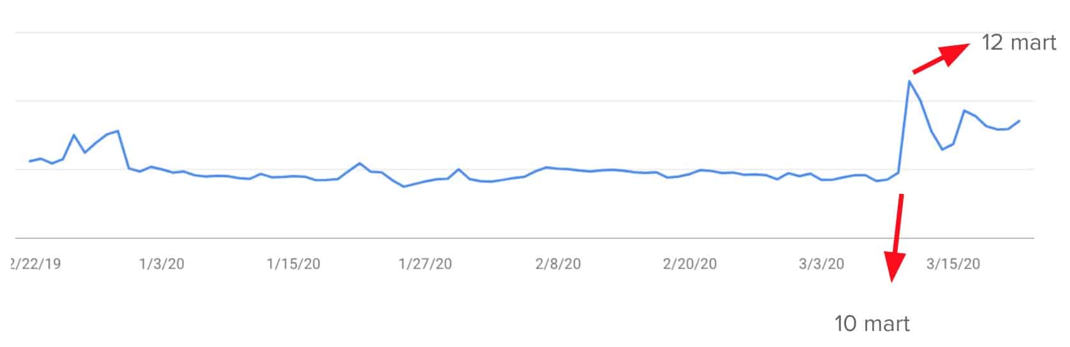
Task: Click the 1/15/20 date axis label
Action: click(293, 263)
